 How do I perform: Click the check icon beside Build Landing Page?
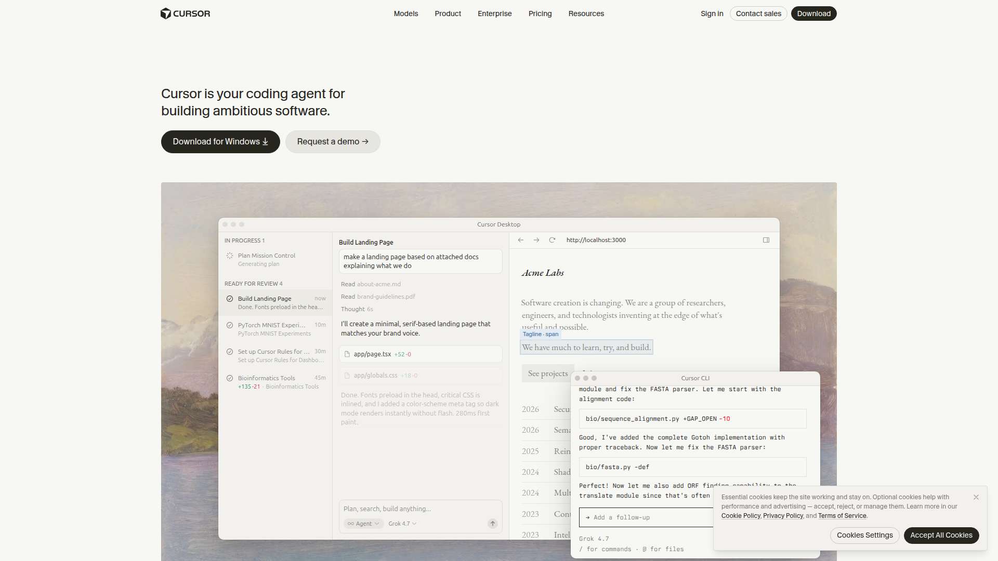point(230,299)
